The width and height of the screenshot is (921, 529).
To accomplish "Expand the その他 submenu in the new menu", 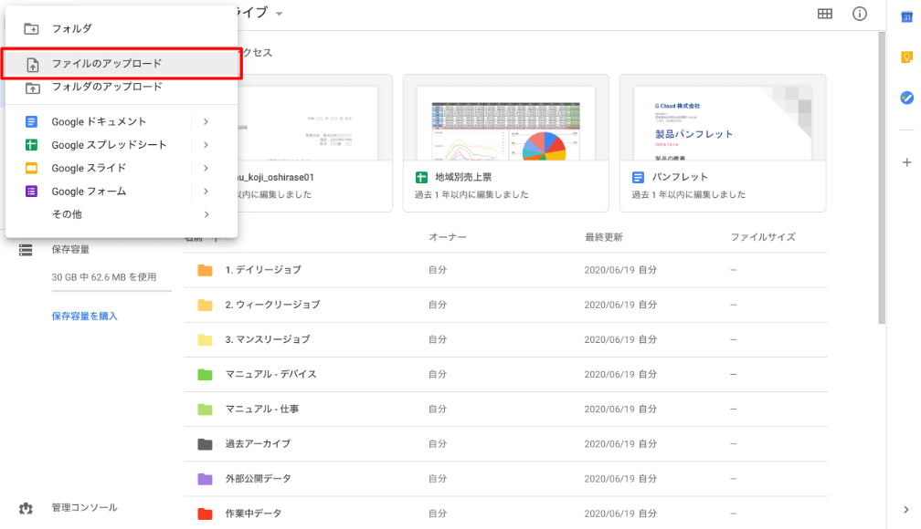I will coord(206,215).
